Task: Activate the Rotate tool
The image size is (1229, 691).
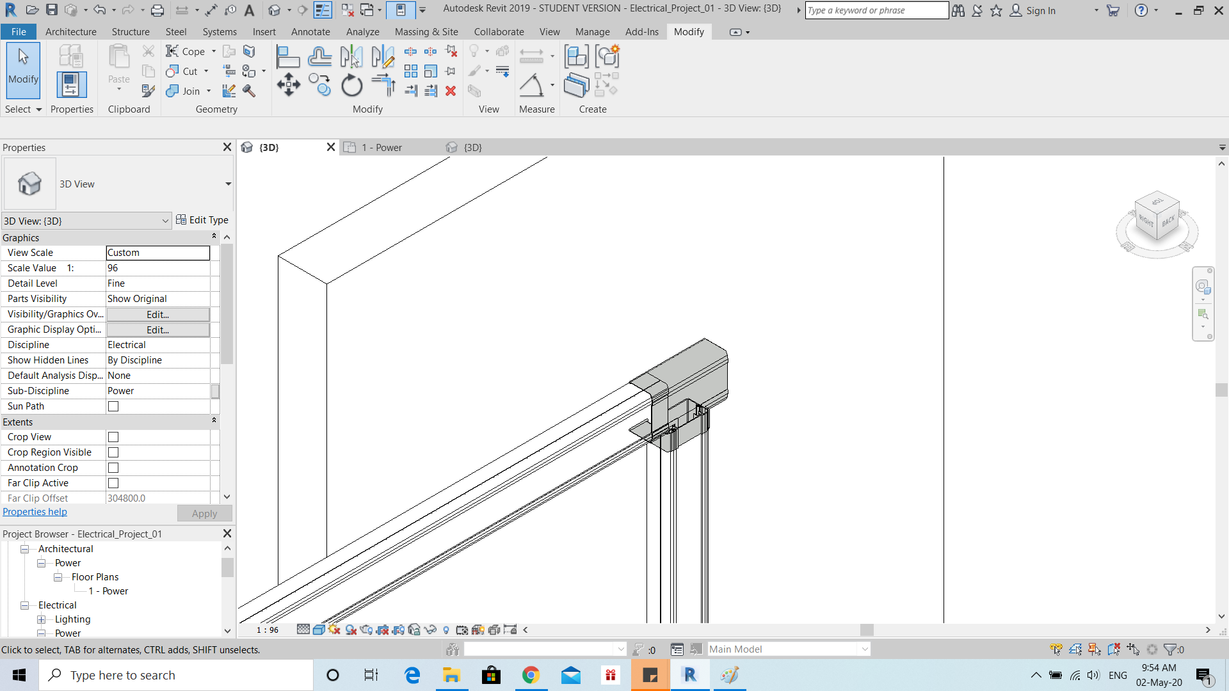Action: pyautogui.click(x=351, y=84)
